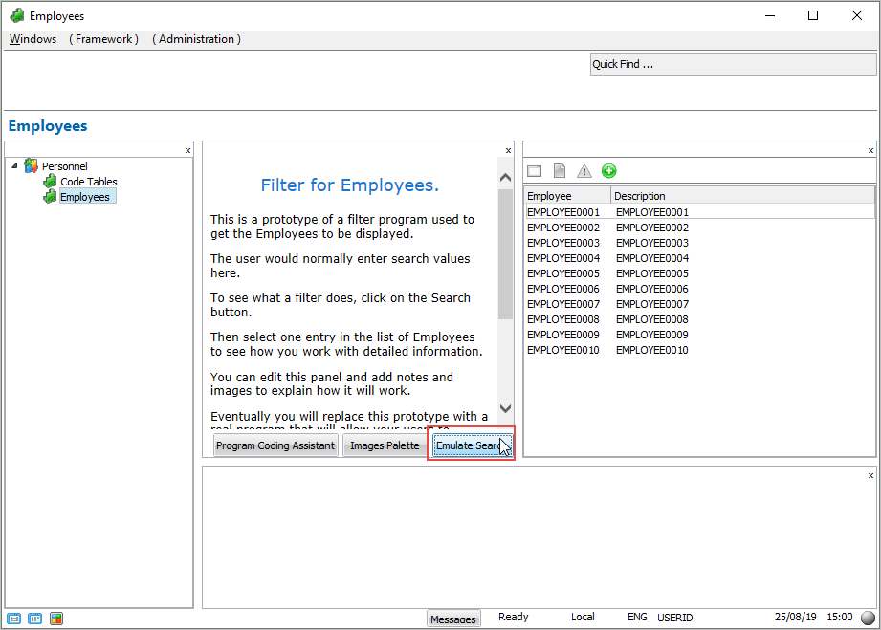Click the colored squares status bar icon
The image size is (881, 630).
pos(56,619)
